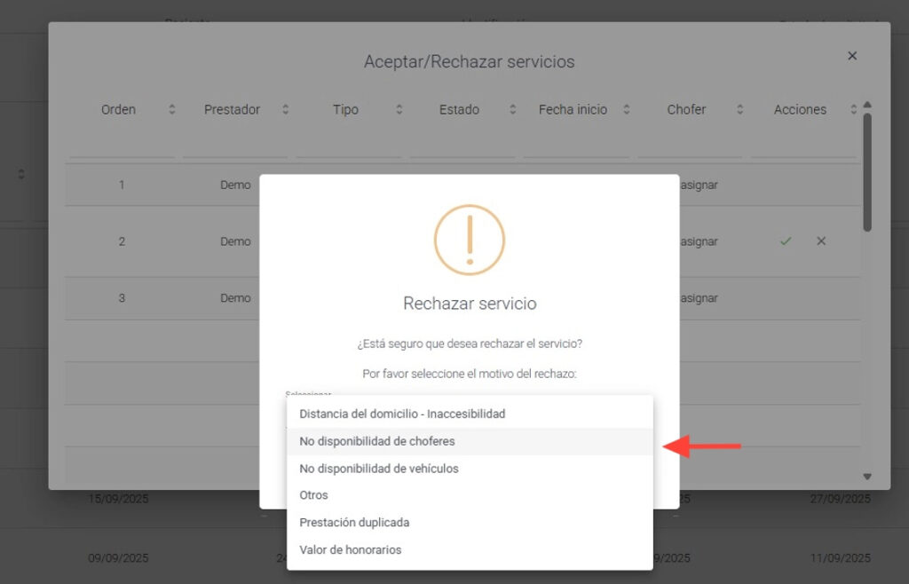Click the Prestador column filter field
The height and width of the screenshot is (584, 909).
pyautogui.click(x=232, y=146)
